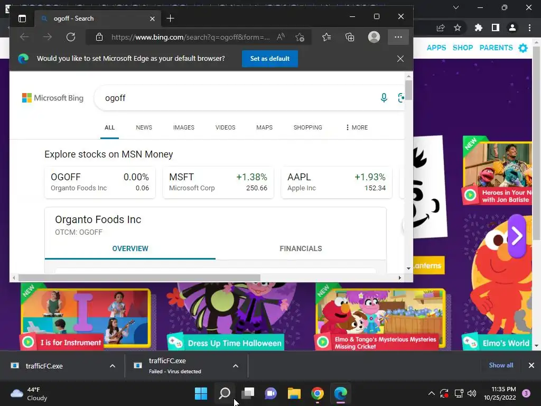The image size is (541, 406).
Task: Switch to the MAPS tab
Action: coord(264,127)
